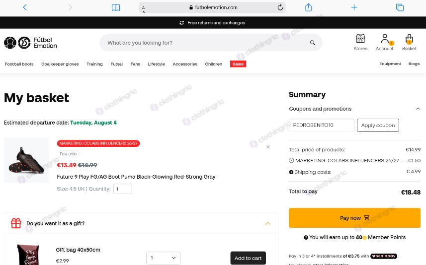The image size is (426, 265).
Task: Remove the Puma boot from basket
Action: click(268, 147)
